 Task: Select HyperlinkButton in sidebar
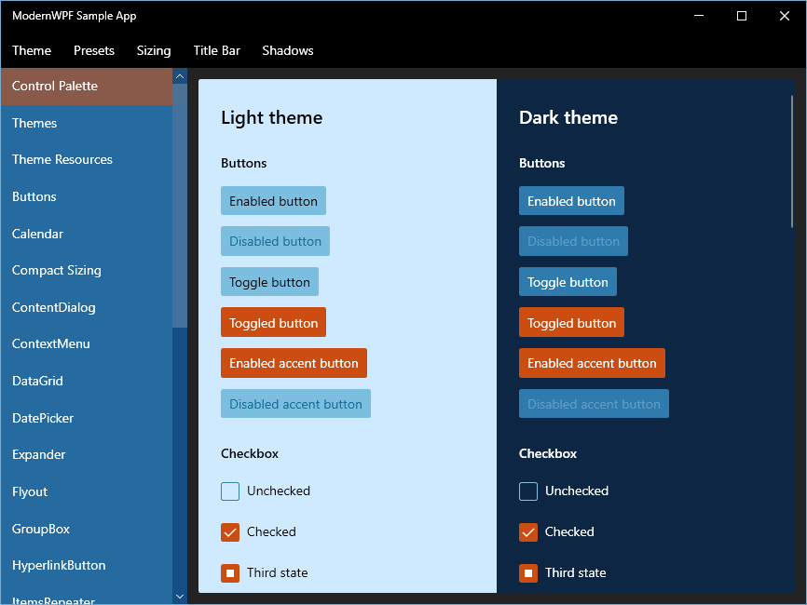(87, 565)
